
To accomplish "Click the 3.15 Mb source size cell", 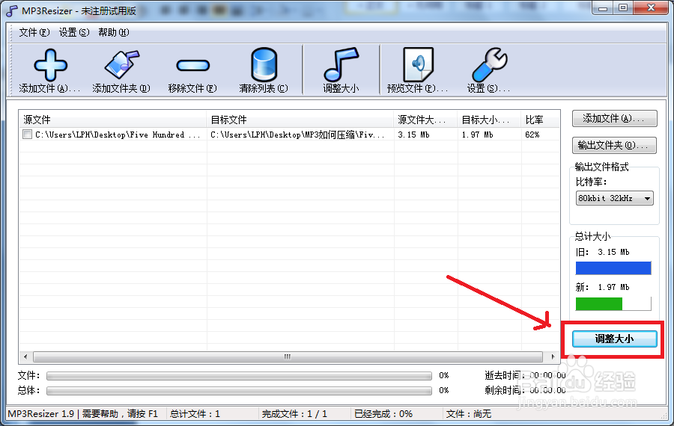I will coord(413,135).
